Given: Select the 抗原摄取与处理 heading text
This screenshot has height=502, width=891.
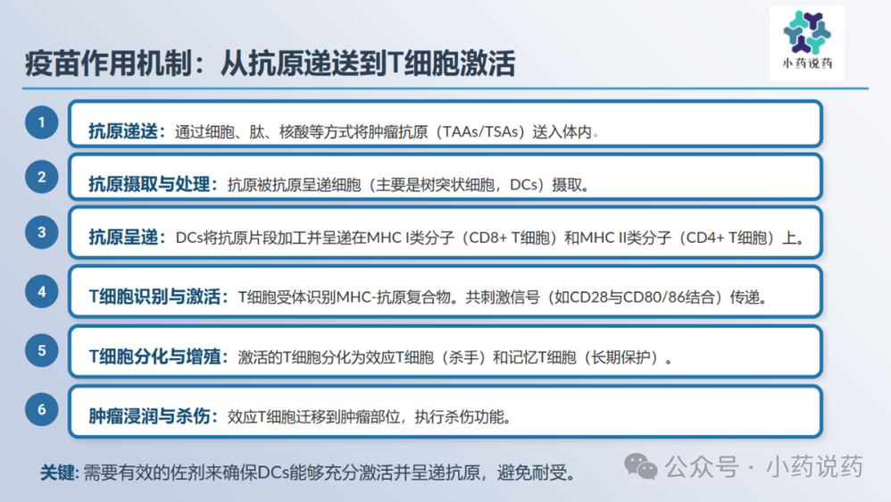Looking at the screenshot, I should (x=153, y=184).
